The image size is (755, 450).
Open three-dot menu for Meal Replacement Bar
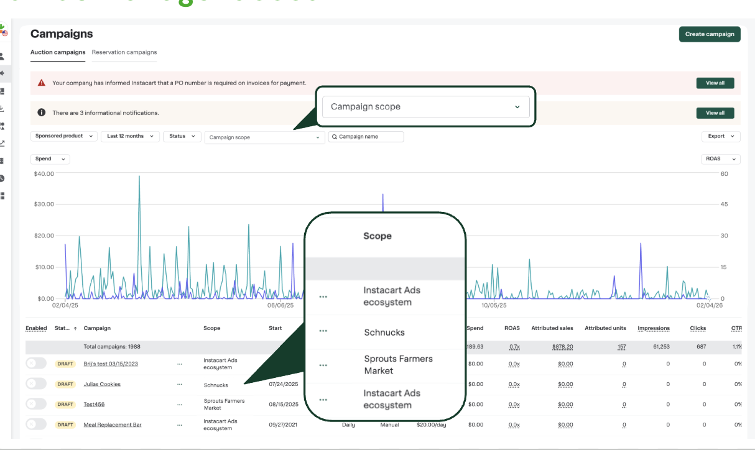180,425
